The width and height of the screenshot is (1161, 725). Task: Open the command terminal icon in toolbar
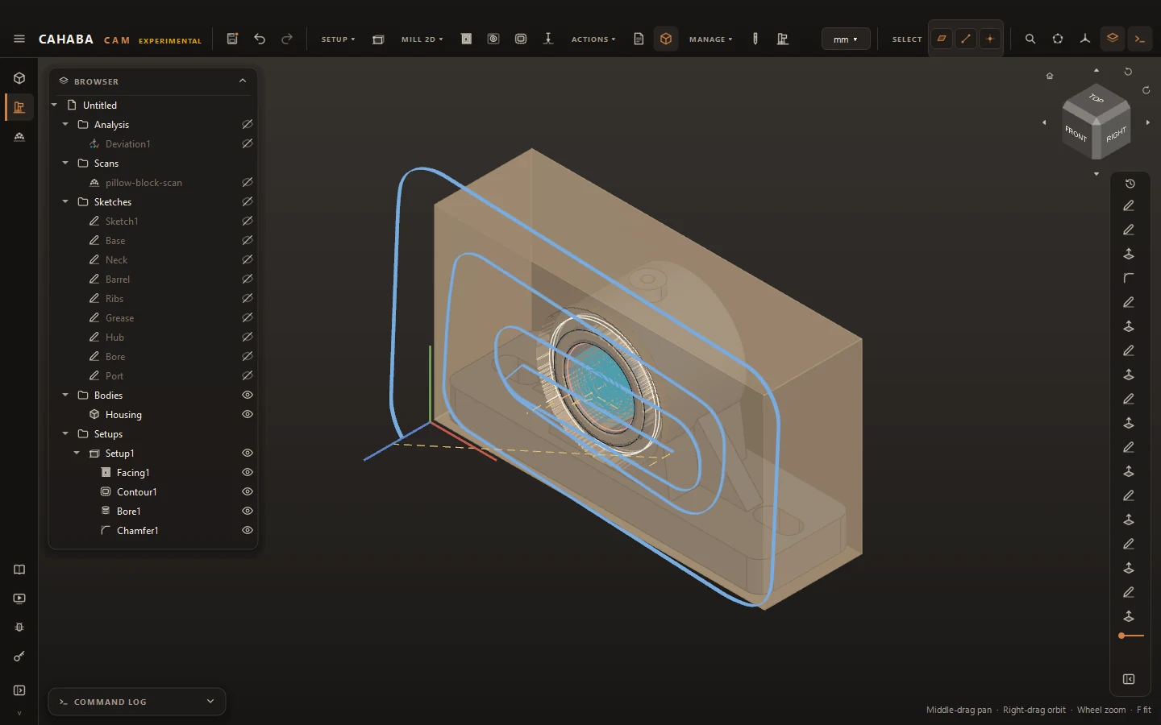click(1140, 39)
